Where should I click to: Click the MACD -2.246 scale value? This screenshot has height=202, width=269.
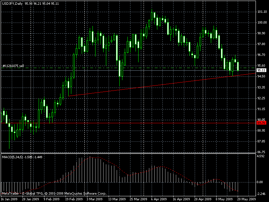[262, 194]
